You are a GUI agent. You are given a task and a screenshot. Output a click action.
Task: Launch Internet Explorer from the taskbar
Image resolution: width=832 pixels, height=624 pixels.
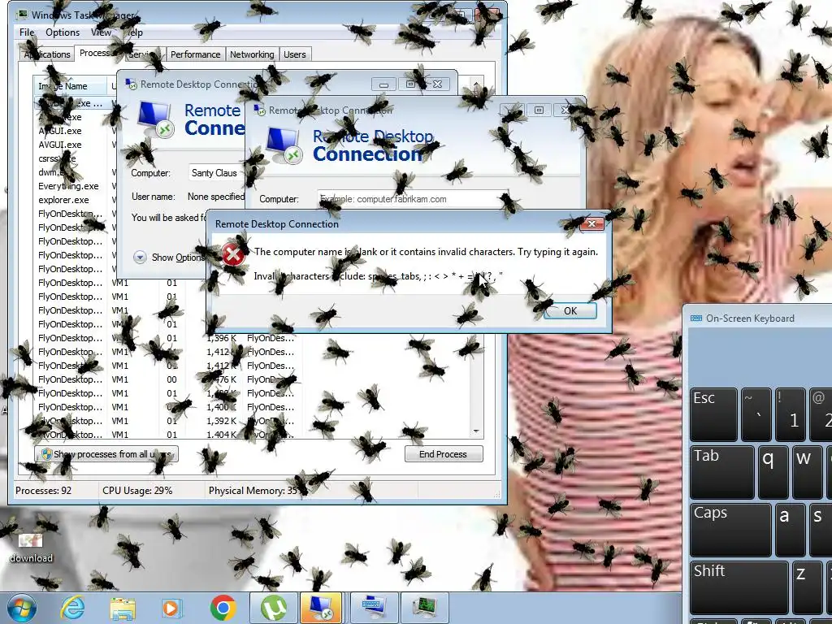click(x=72, y=608)
